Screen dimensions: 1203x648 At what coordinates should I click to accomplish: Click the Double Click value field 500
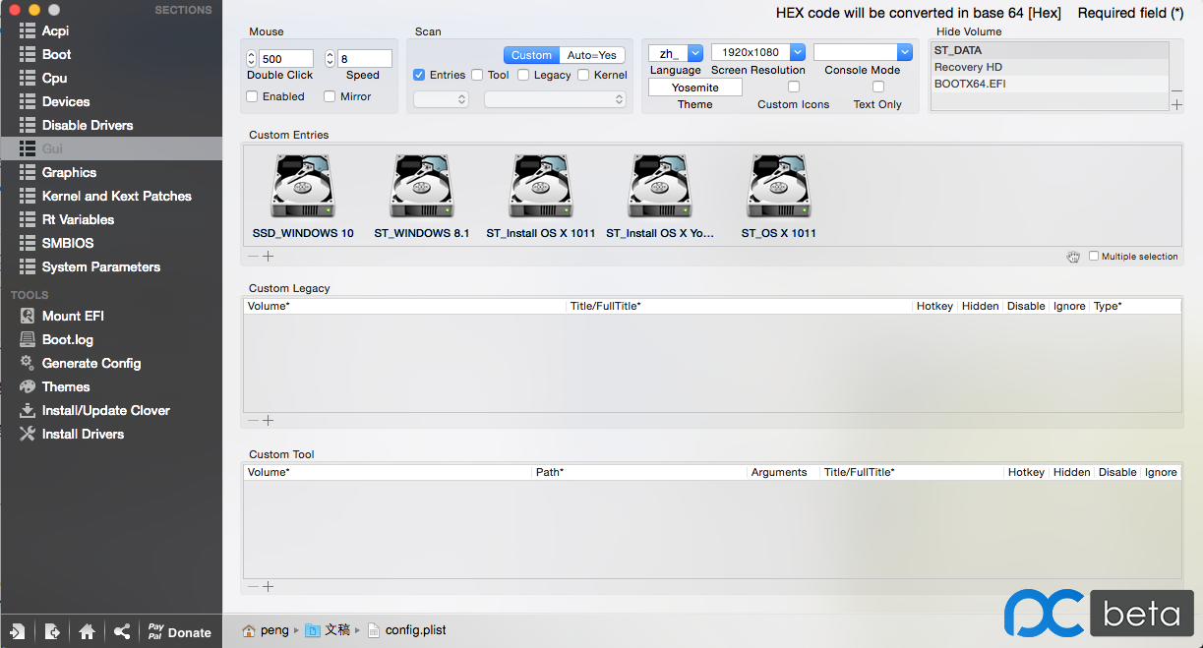(286, 59)
